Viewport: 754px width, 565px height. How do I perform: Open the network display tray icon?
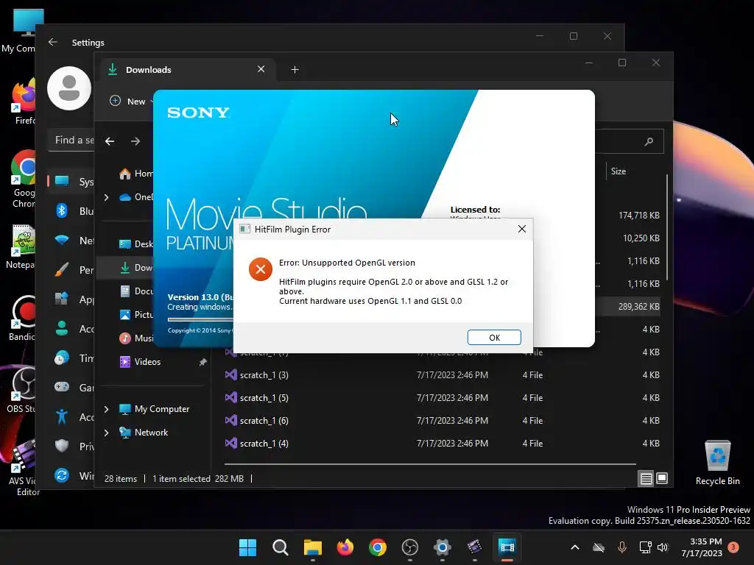[645, 547]
